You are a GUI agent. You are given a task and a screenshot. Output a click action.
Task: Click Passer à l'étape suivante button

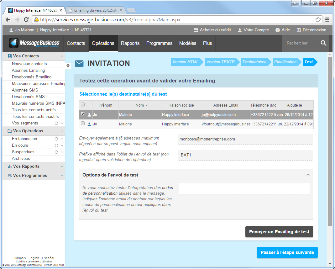(x=287, y=252)
